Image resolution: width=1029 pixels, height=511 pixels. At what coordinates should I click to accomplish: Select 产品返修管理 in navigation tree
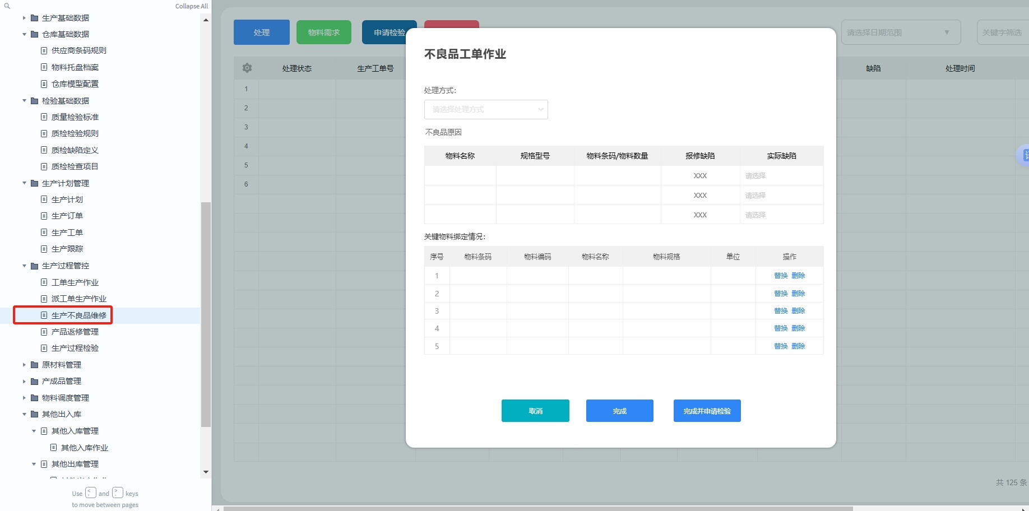coord(75,332)
